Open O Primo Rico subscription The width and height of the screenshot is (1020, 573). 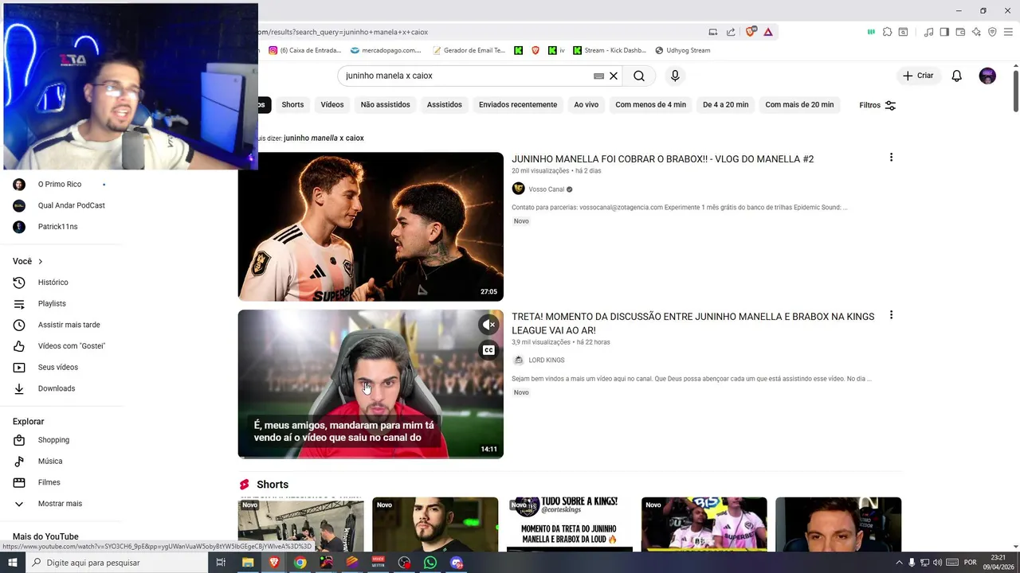click(61, 184)
